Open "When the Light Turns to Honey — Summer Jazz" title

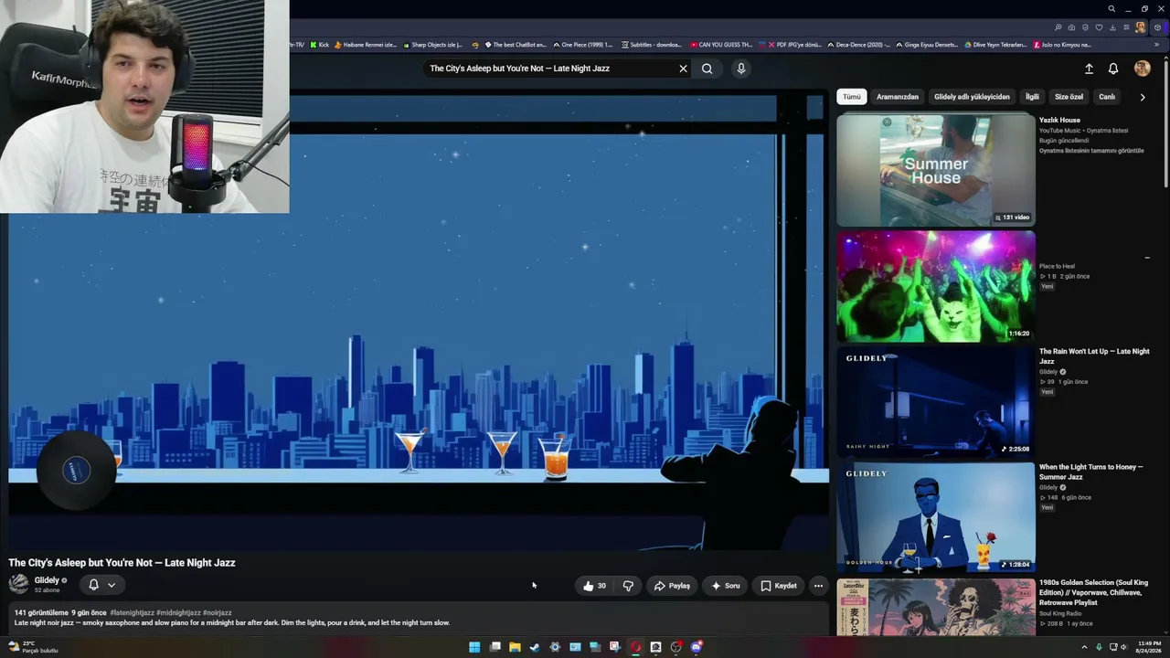(x=1091, y=472)
